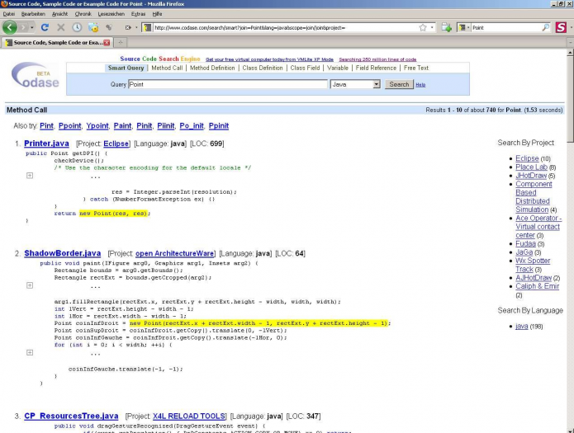This screenshot has height=433, width=574.
Task: Open the Printer.java result
Action: (46, 144)
